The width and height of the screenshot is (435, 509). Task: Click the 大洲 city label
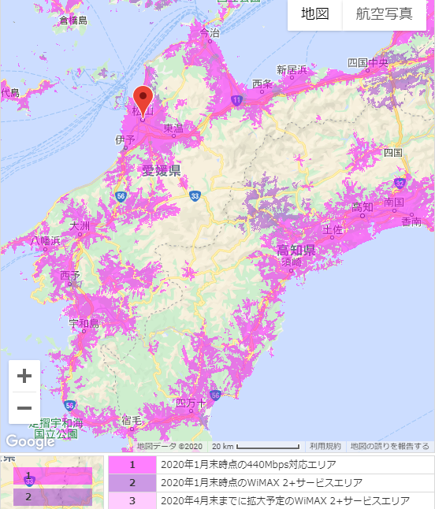[x=80, y=225]
